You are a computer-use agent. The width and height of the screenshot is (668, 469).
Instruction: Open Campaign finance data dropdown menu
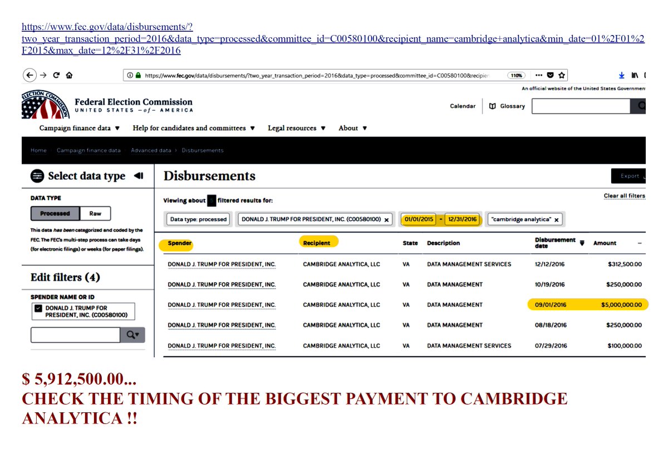[x=80, y=128]
